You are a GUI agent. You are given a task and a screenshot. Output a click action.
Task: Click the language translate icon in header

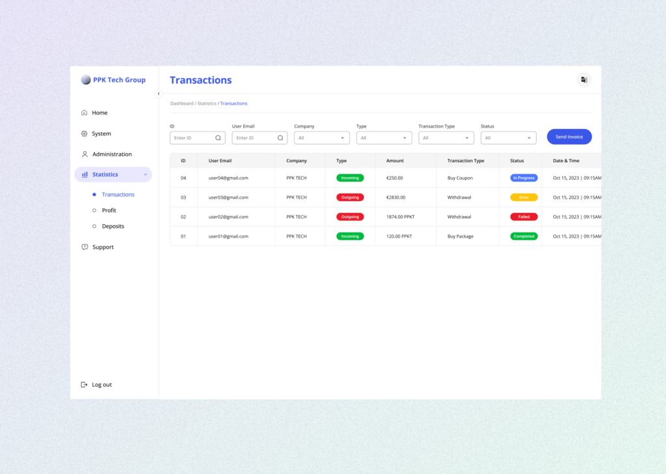click(583, 80)
